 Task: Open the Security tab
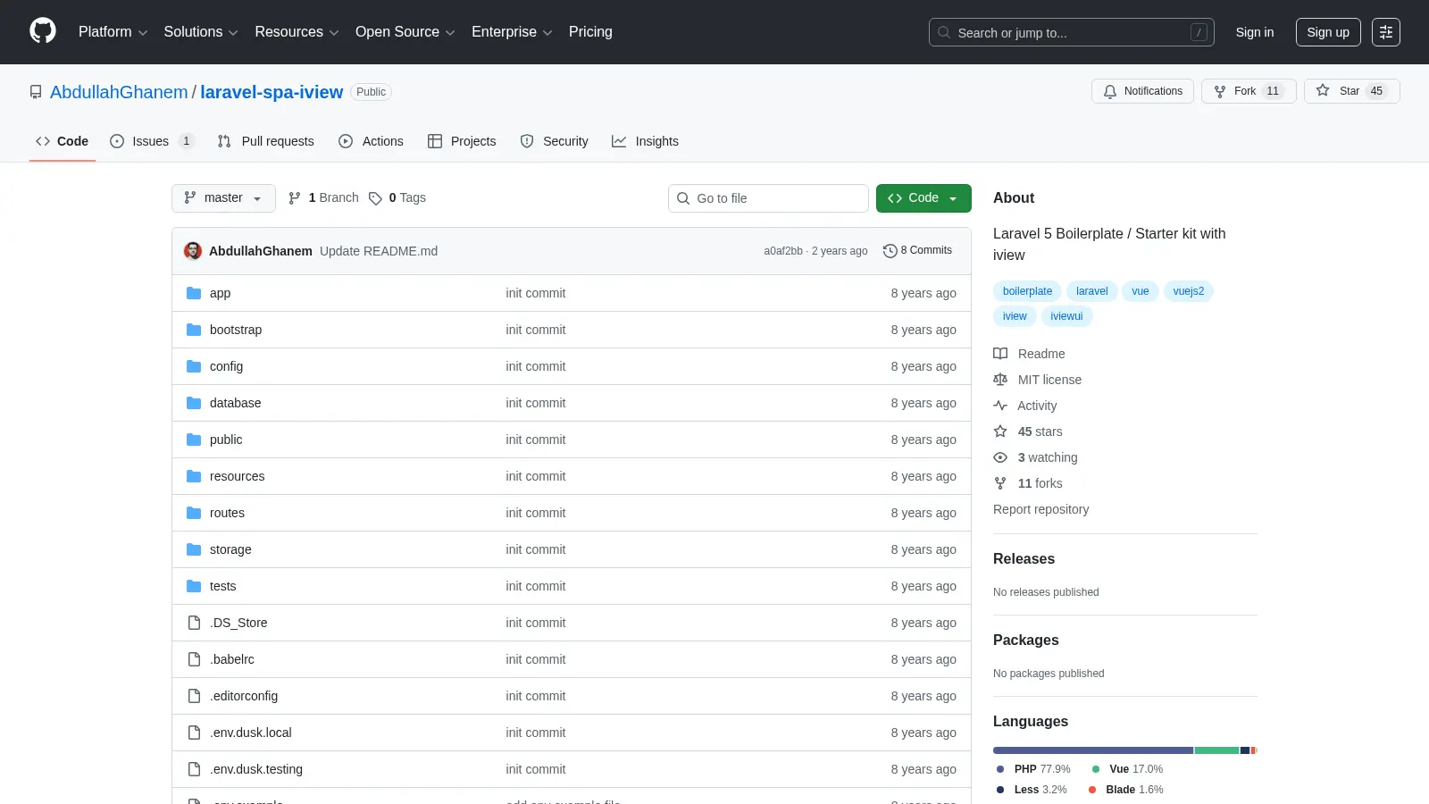(x=554, y=141)
